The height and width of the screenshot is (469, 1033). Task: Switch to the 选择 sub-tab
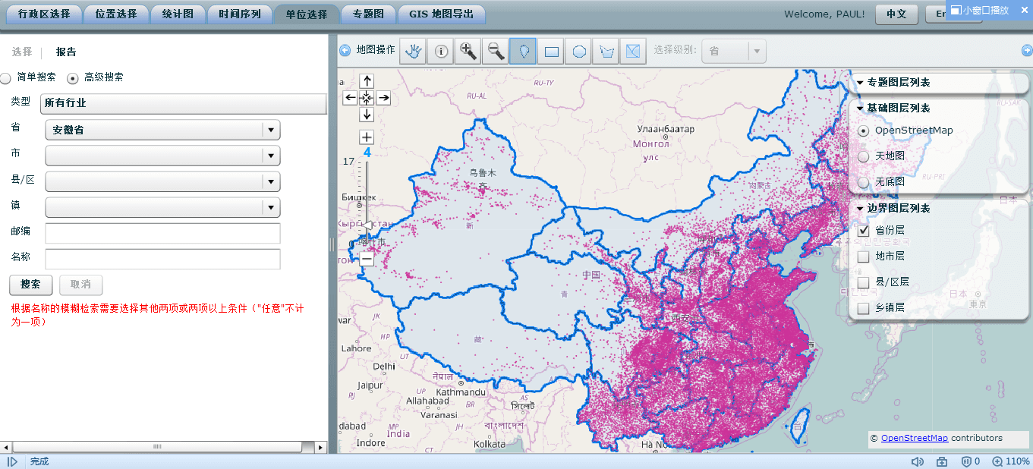tap(22, 52)
